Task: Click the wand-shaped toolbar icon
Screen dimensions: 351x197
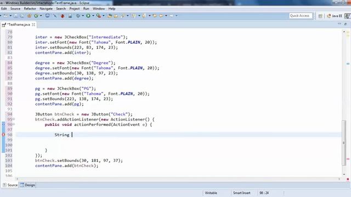Action: tap(55, 16)
